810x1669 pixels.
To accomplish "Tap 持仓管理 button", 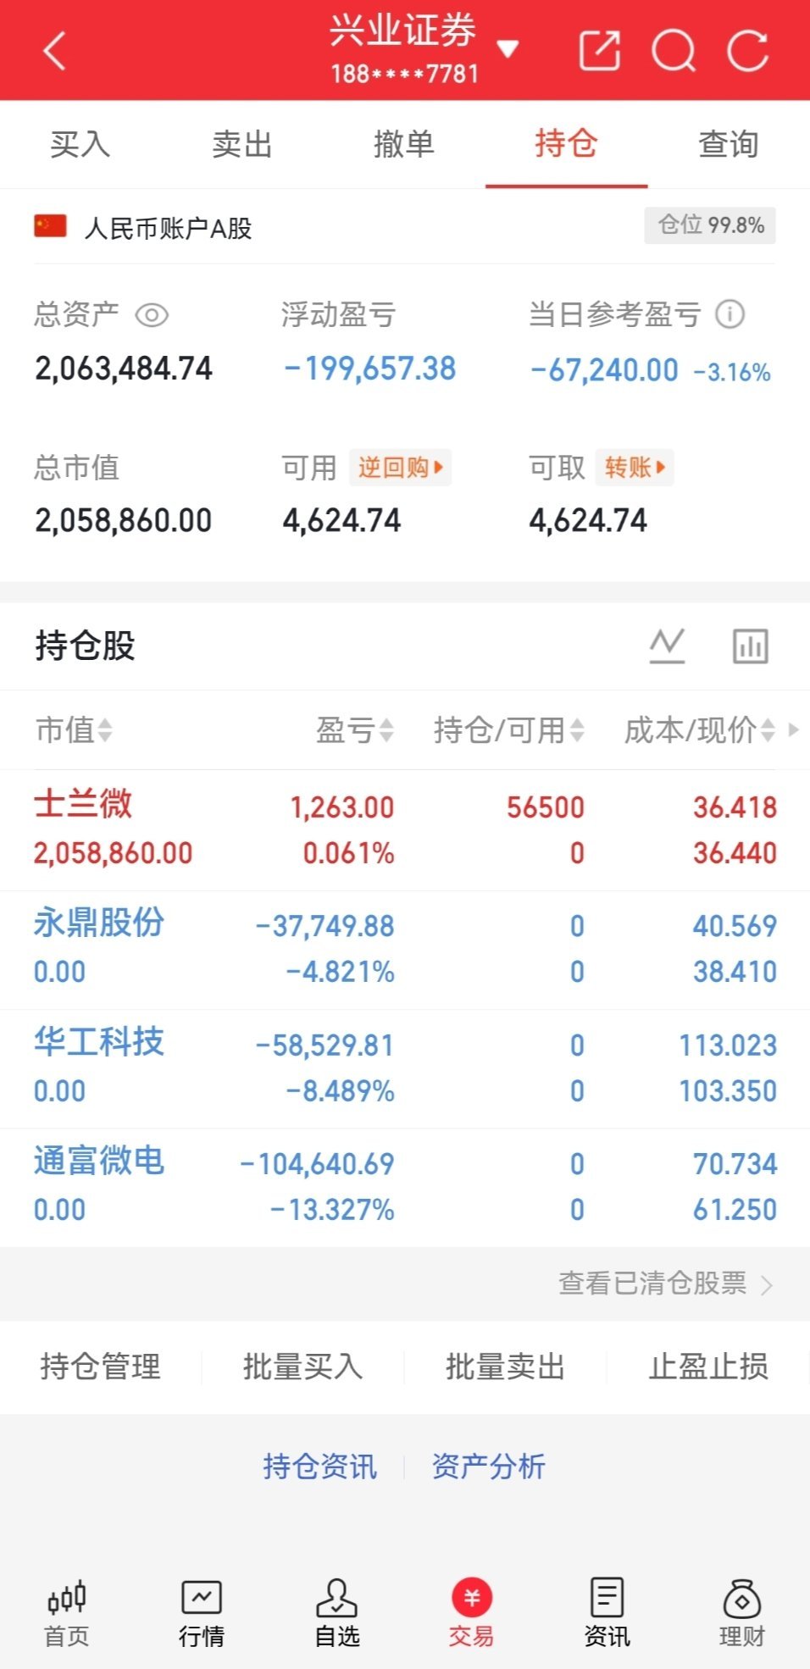I will pos(101,1367).
